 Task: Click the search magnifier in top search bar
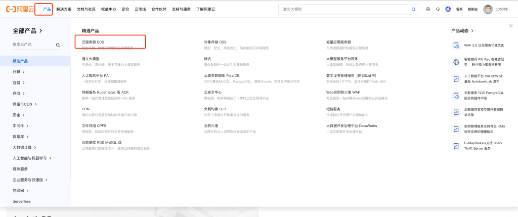coord(413,9)
